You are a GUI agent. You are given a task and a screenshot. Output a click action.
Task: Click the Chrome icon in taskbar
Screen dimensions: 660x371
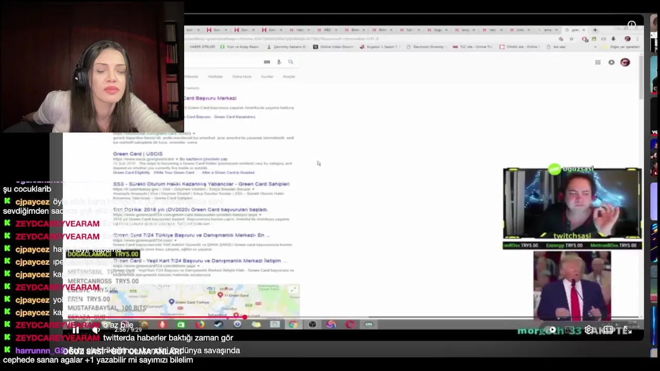click(x=293, y=324)
